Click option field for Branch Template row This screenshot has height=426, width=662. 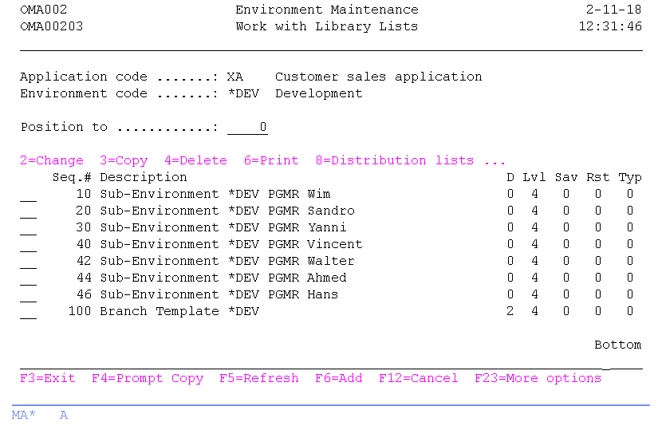click(28, 312)
